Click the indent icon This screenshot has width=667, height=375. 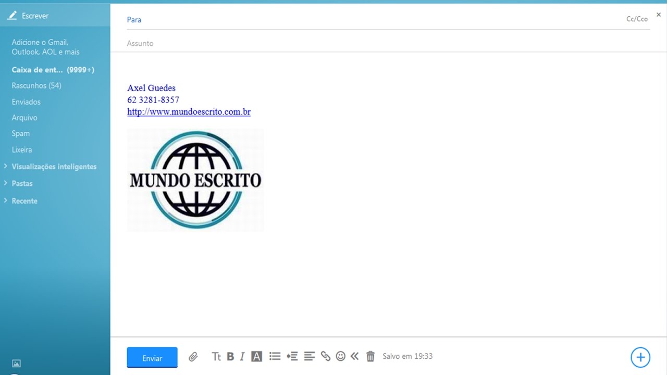[292, 356]
